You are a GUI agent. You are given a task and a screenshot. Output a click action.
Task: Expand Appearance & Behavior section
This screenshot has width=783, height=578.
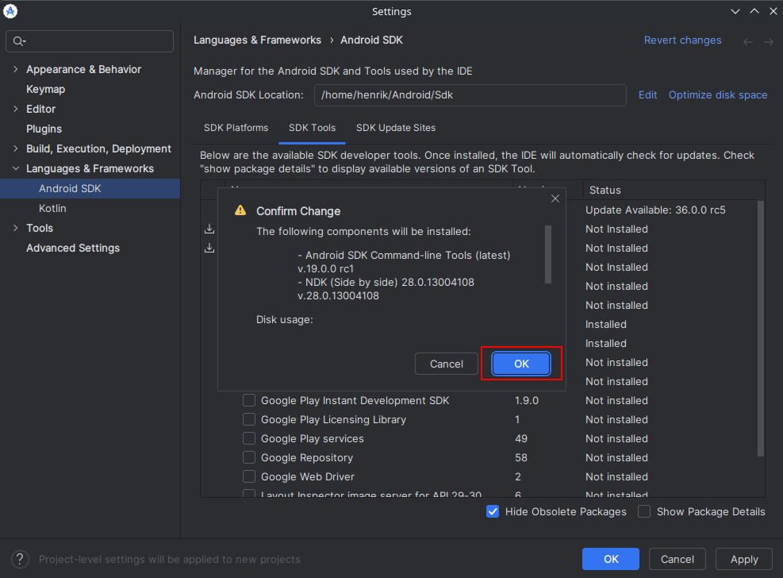16,69
